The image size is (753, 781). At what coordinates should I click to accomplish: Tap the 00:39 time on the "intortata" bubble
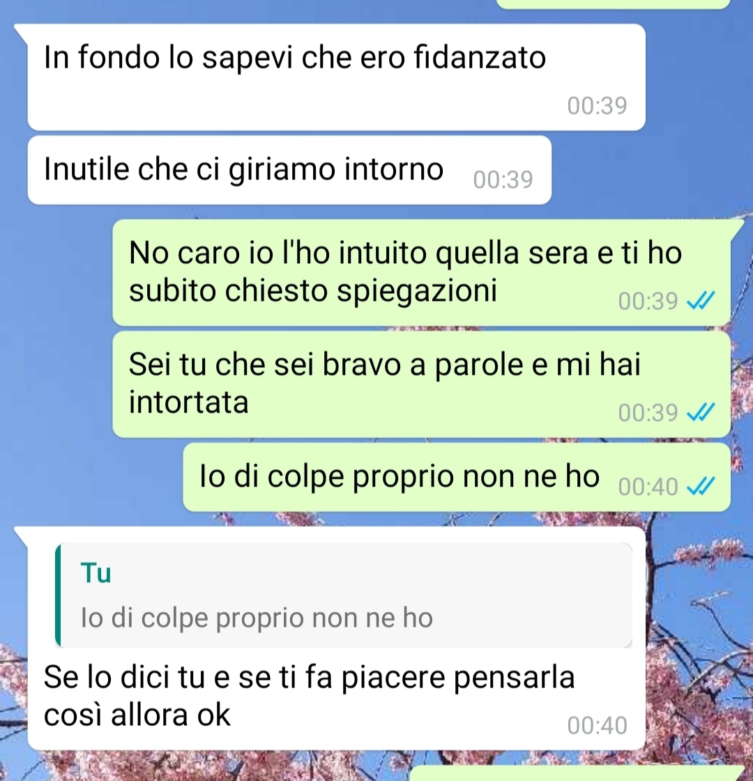coord(648,412)
